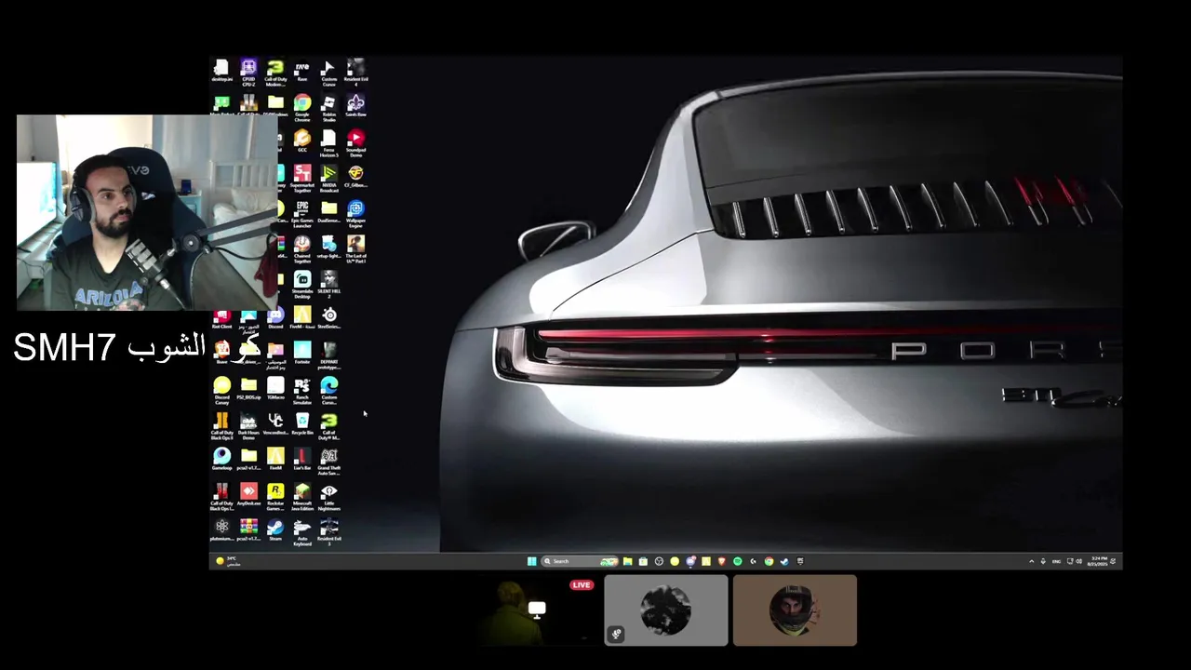Launch Streamlabs Desktop from the desktop
Screen dimensions: 1191x670
[x=302, y=286]
